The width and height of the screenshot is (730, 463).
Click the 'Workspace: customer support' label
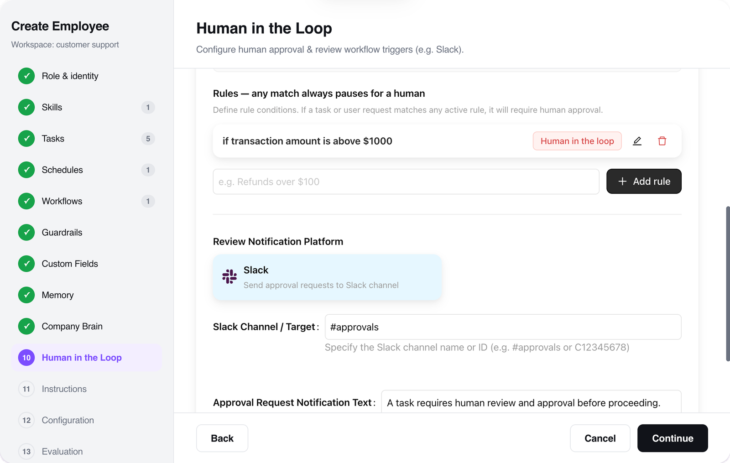pos(65,45)
